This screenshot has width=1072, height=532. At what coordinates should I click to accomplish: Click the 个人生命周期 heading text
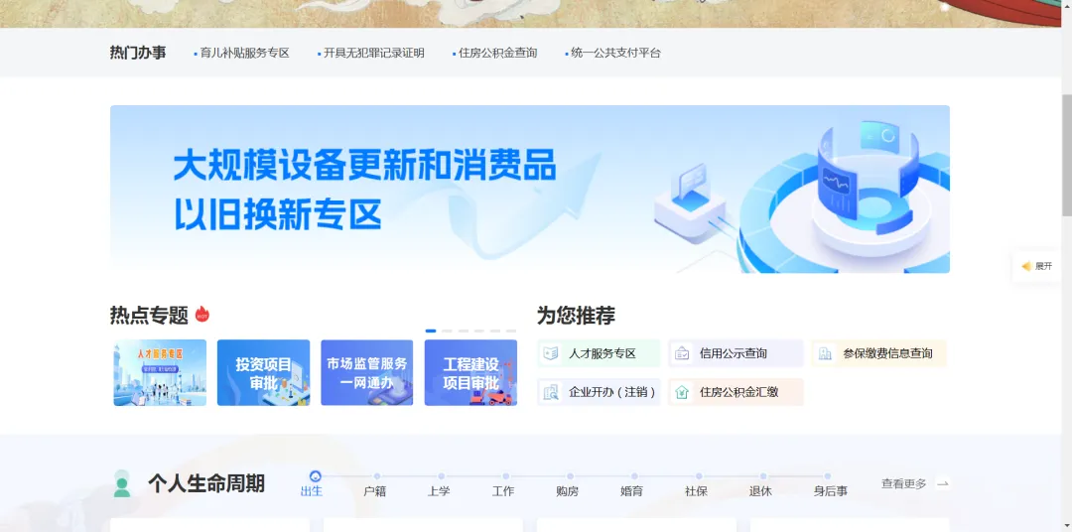click(x=206, y=484)
